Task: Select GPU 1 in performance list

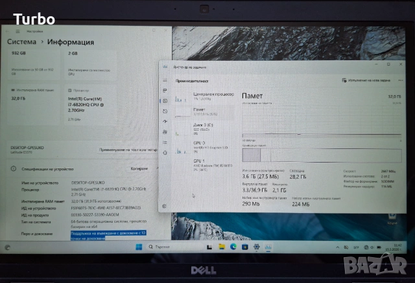Action: pos(205,165)
